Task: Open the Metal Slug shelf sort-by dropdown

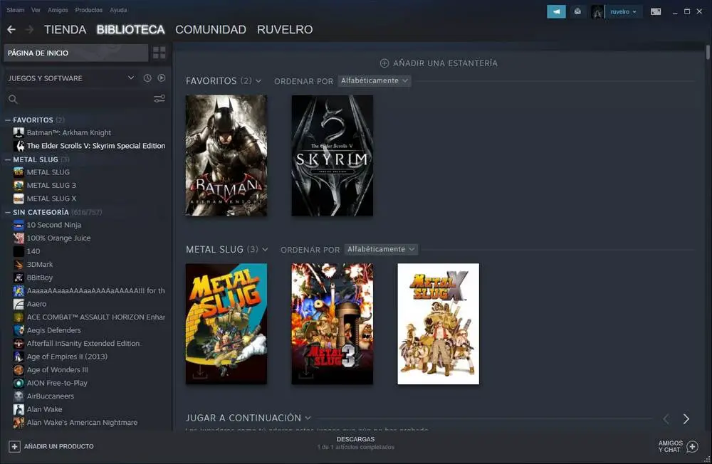Action: point(380,249)
